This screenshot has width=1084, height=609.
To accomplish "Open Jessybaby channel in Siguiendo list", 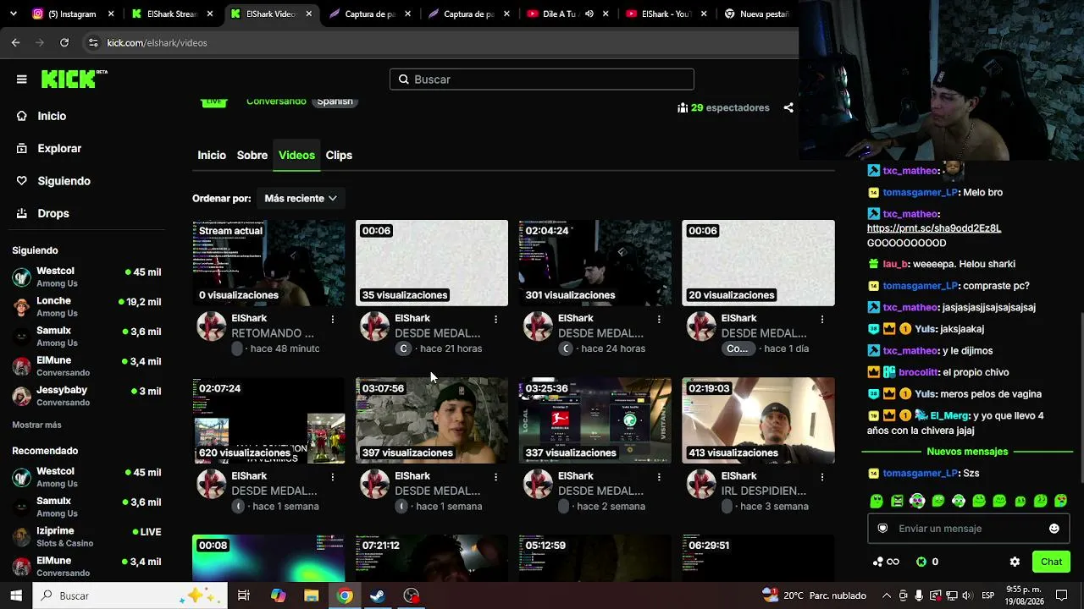I will point(86,396).
